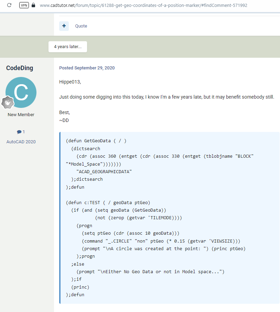Click the '(prompt "\nEither No Geo Data' line

[150, 271]
